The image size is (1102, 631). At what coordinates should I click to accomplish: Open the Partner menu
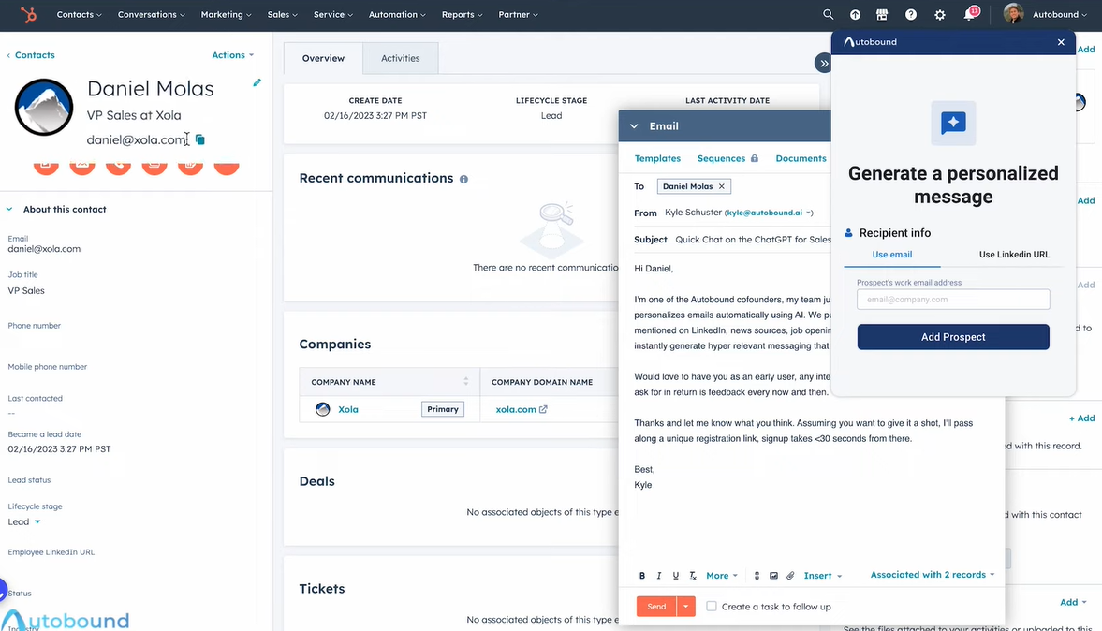pos(518,15)
